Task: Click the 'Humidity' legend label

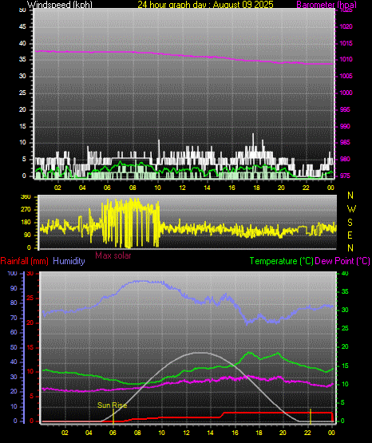Action: click(x=69, y=261)
